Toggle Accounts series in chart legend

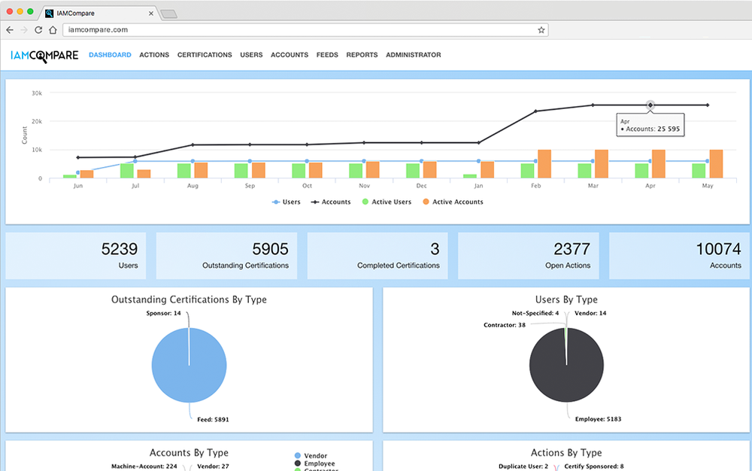(x=331, y=202)
